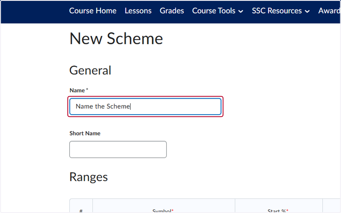This screenshot has width=341, height=213.
Task: Click the Name field containing 'Name the Scheme'
Action: tap(145, 106)
